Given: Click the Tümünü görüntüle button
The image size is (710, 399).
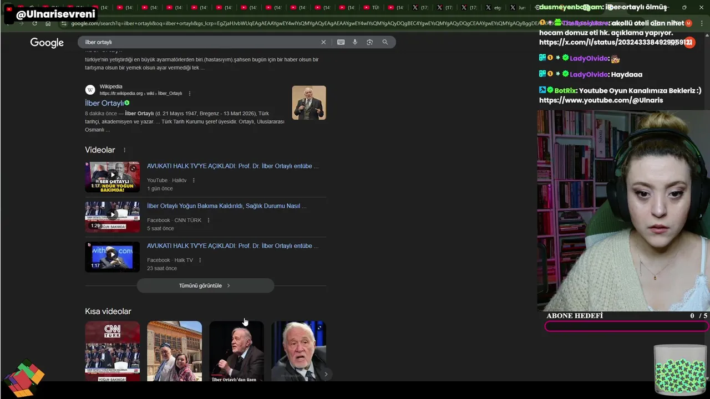Looking at the screenshot, I should pos(205,285).
